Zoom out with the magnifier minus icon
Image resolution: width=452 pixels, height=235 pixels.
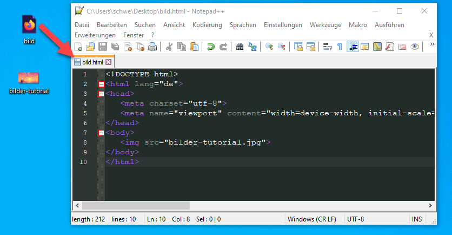[281, 47]
